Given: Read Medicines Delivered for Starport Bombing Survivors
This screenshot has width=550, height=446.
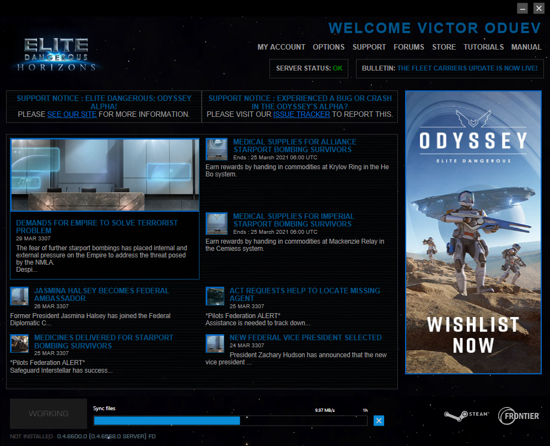Looking at the screenshot, I should (104, 341).
